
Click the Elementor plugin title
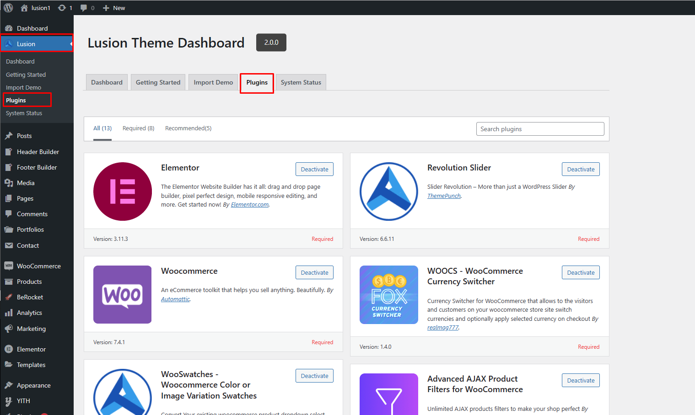(180, 168)
